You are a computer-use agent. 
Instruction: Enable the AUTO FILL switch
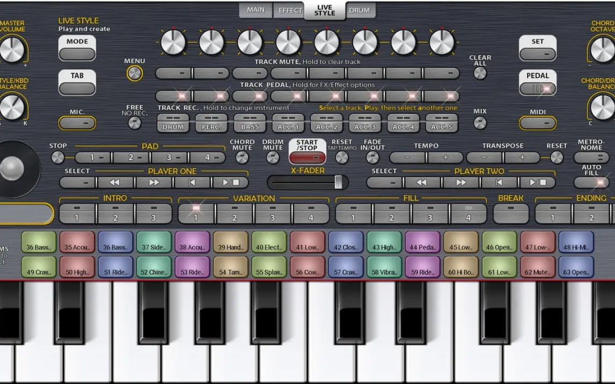tap(591, 182)
